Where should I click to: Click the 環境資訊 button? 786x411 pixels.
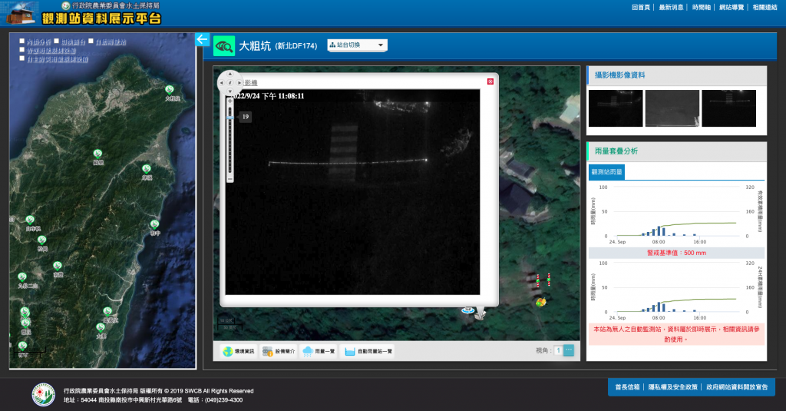pyautogui.click(x=239, y=351)
